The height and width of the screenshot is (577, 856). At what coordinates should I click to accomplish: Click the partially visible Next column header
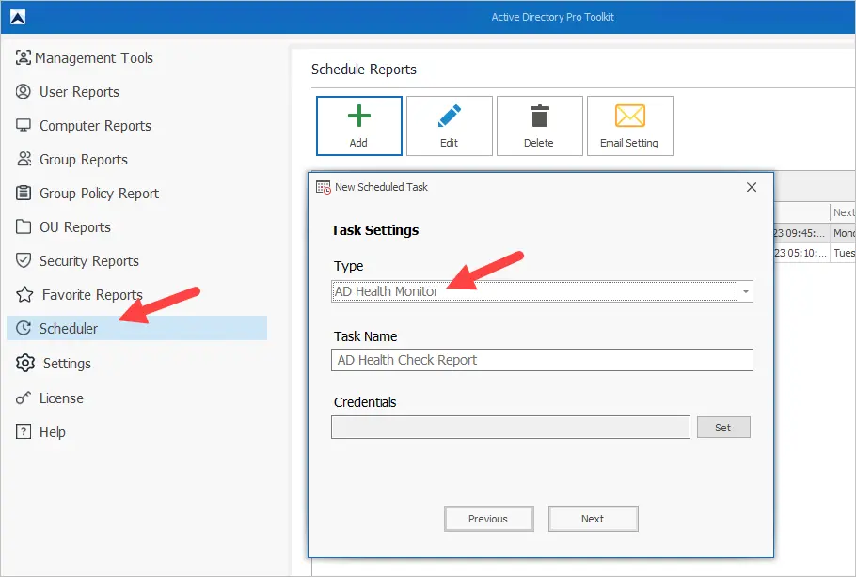pyautogui.click(x=843, y=212)
